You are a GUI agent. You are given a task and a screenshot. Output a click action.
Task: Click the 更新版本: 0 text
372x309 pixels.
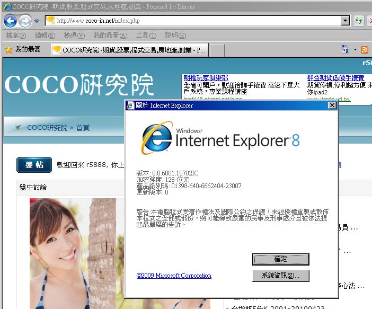(x=152, y=192)
